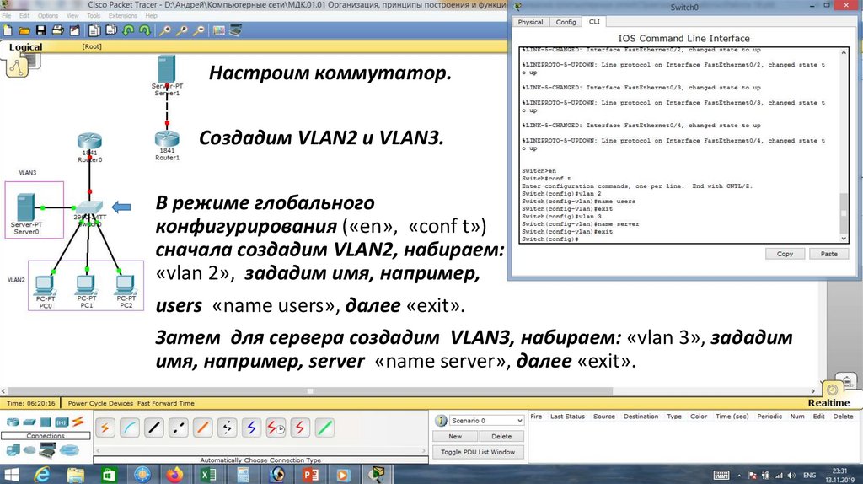863x484 pixels.
Task: Select the Switch0 device on the canvas
Action: (89, 207)
